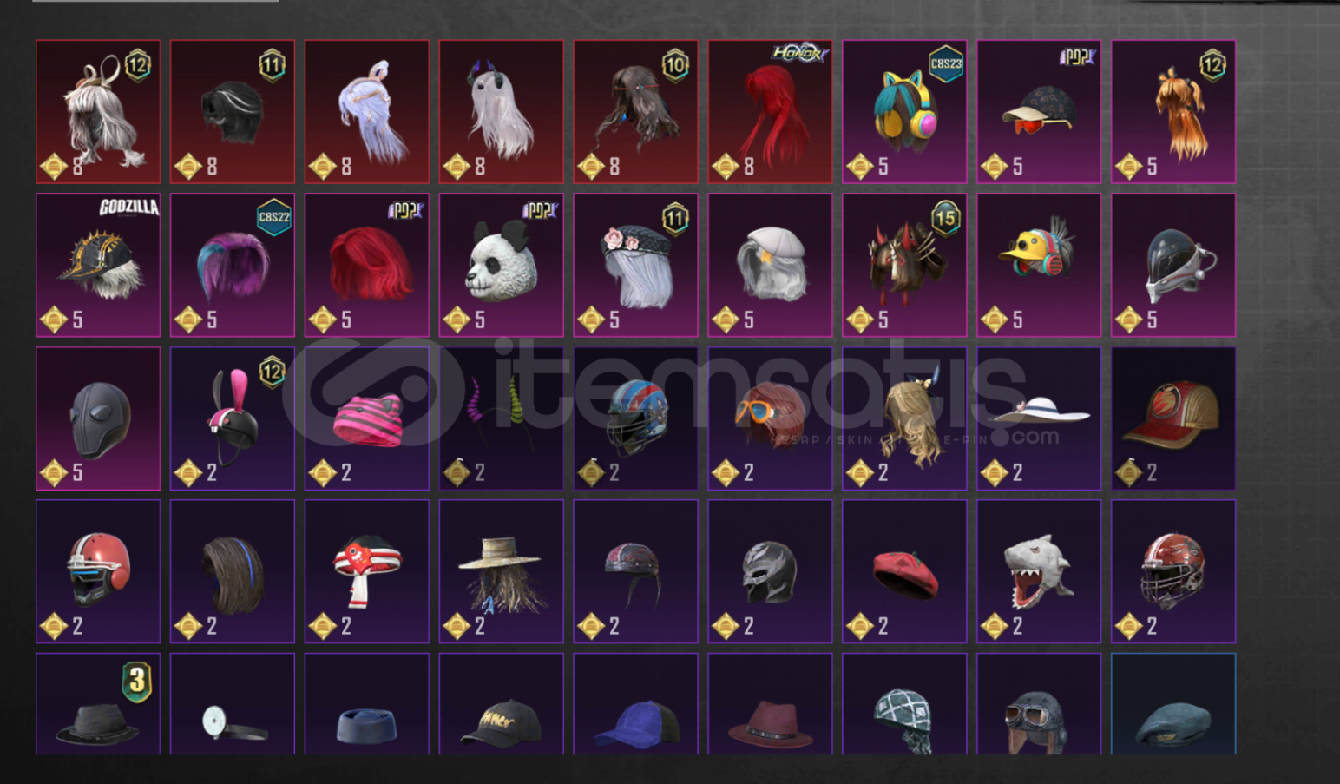Click the red-white mushroom hat
The height and width of the screenshot is (784, 1340).
(x=366, y=571)
